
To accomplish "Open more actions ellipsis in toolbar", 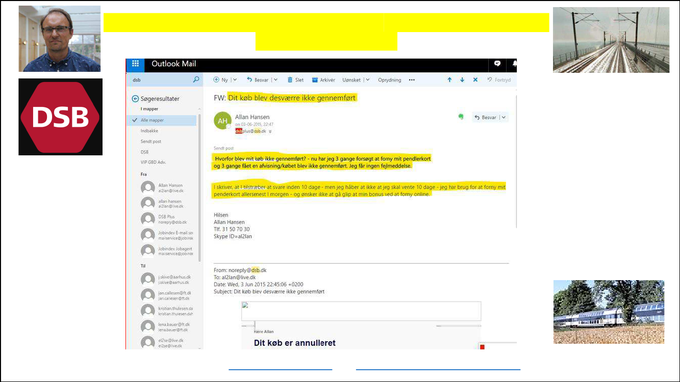I will click(x=412, y=80).
